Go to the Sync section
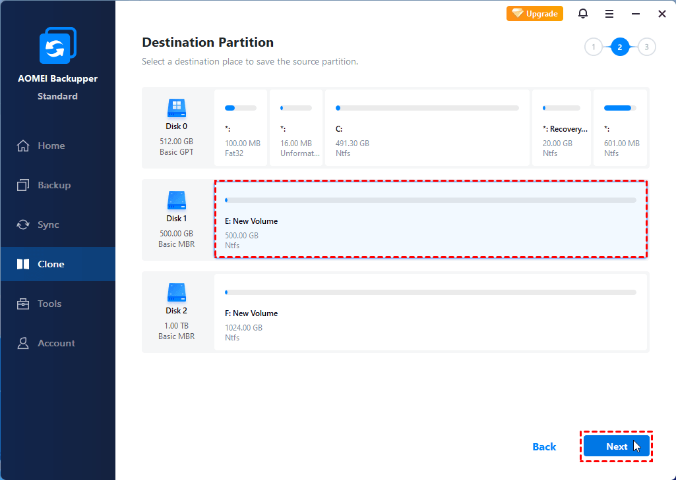This screenshot has height=480, width=676. 47,225
